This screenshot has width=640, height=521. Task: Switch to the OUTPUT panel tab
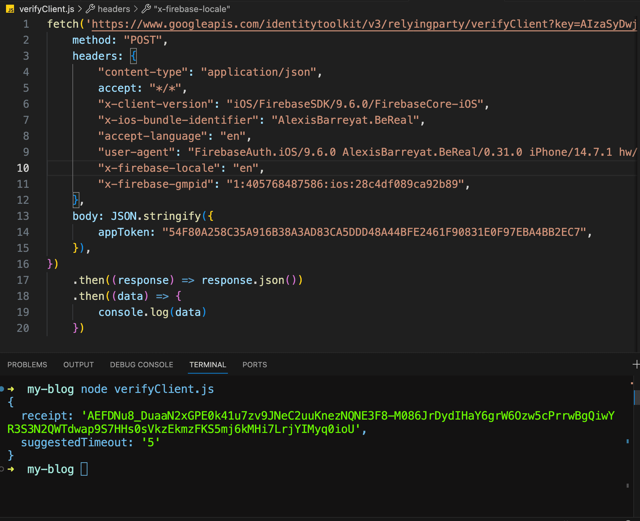79,365
